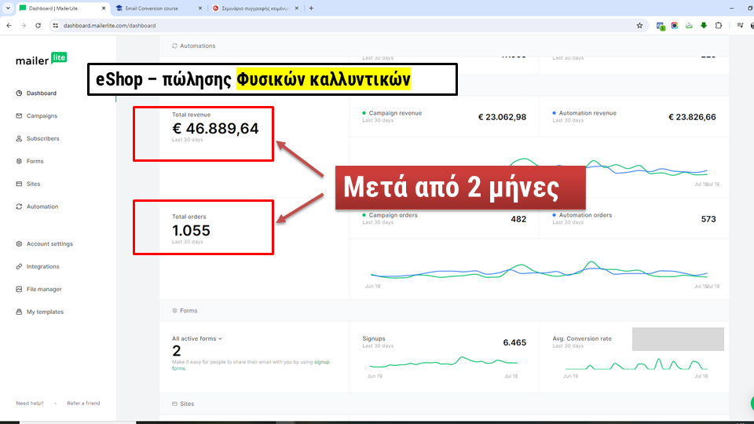Switch to the Greek-titled third browser tab
The height and width of the screenshot is (424, 754).
point(254,8)
